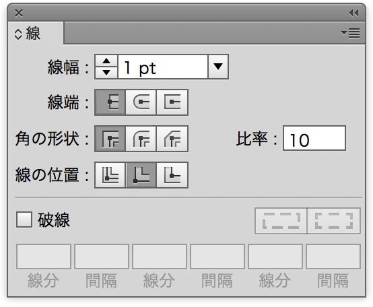Viewport: 373px width, 307px height.
Task: Align stroke to outside of path
Action: (172, 175)
